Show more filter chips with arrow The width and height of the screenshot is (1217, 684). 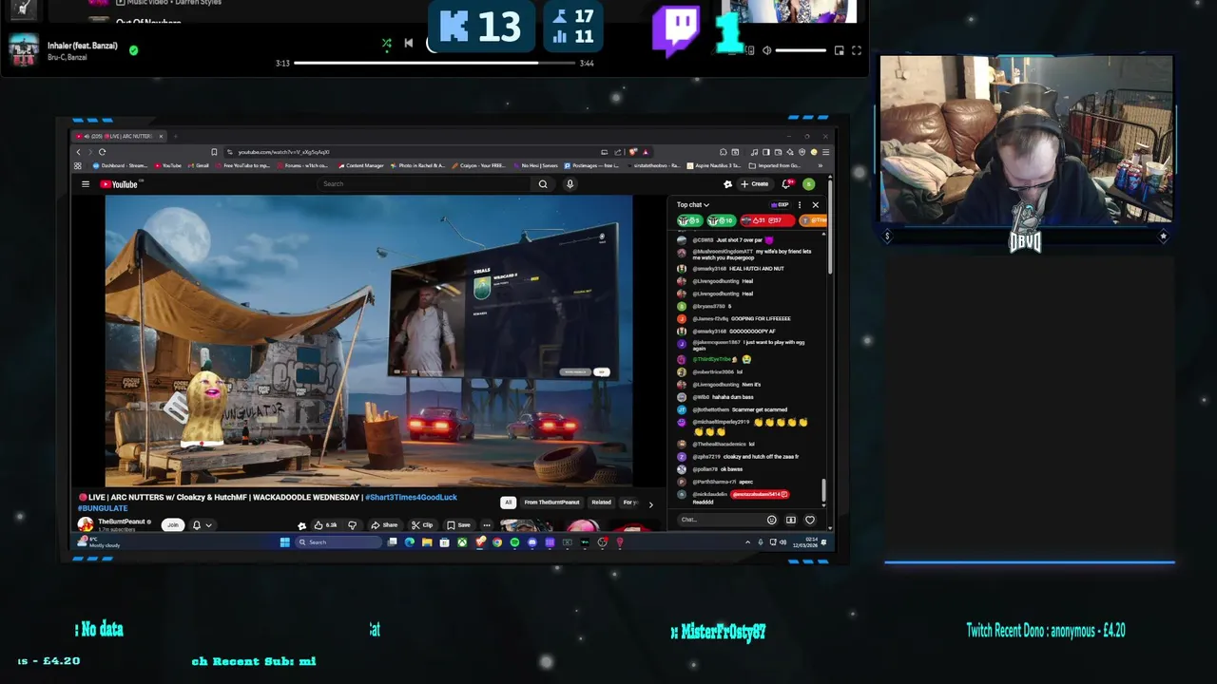click(x=650, y=504)
